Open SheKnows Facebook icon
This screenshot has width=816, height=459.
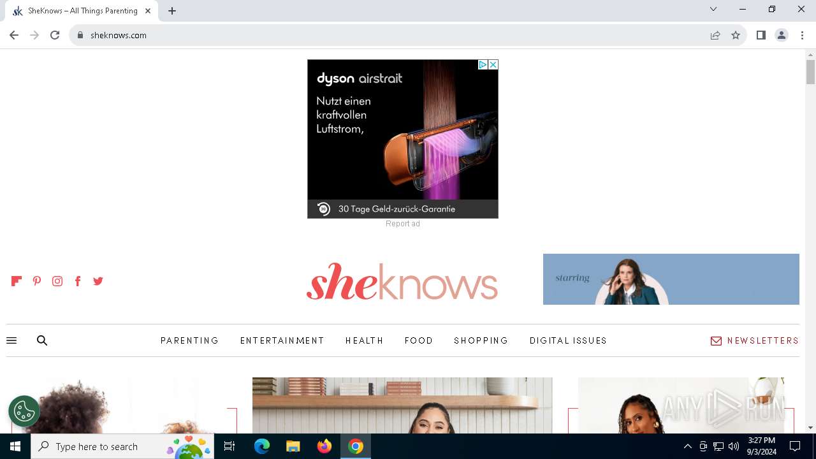[78, 281]
